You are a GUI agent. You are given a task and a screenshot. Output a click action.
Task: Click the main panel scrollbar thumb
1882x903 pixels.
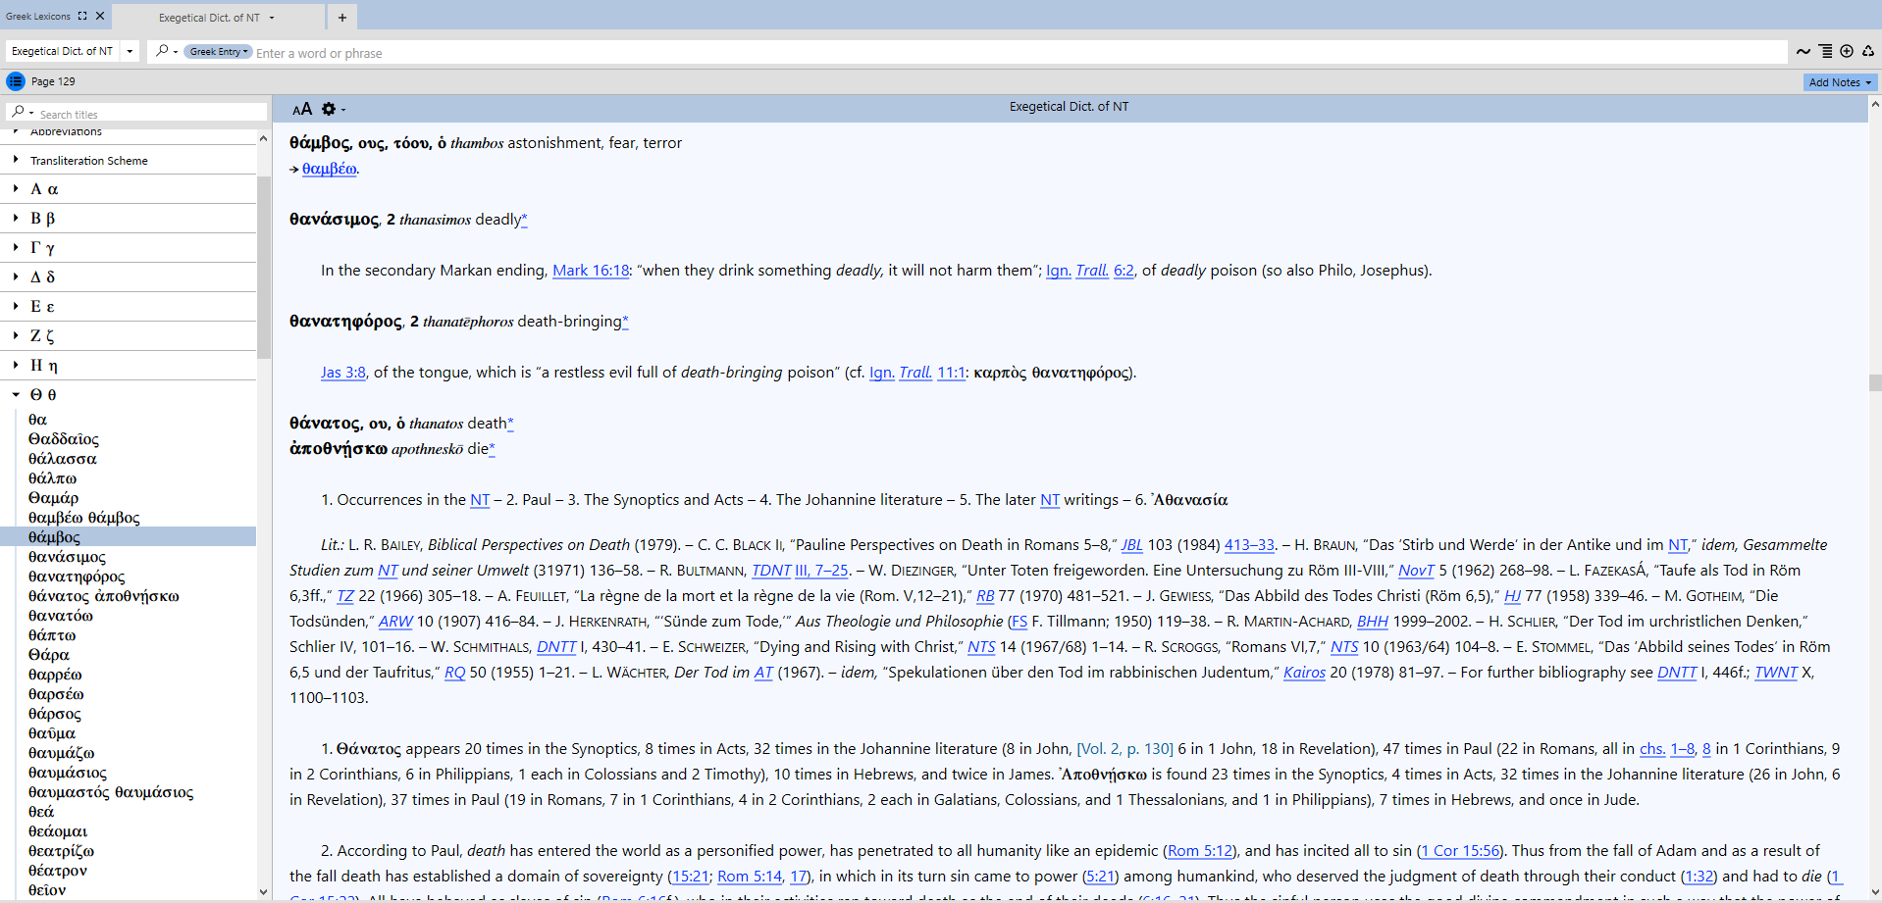pyautogui.click(x=1875, y=382)
